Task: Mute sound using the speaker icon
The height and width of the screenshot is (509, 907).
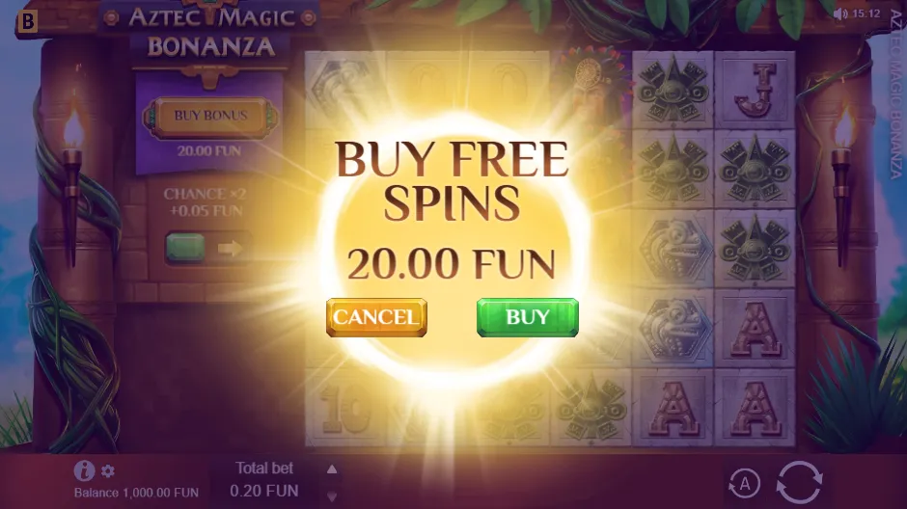Action: 839,13
